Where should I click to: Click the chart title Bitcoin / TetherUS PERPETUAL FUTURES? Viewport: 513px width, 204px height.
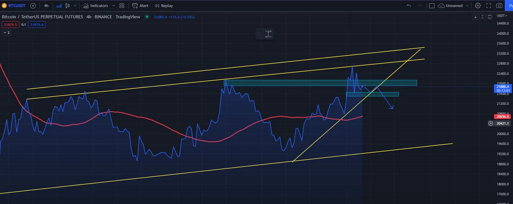[x=42, y=17]
